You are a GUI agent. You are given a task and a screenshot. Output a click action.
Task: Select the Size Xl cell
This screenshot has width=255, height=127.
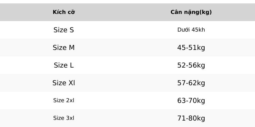64,83
